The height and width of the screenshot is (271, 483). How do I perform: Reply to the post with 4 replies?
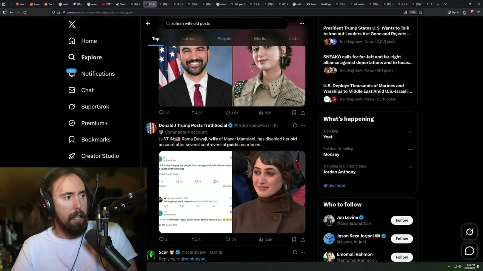[x=163, y=239]
